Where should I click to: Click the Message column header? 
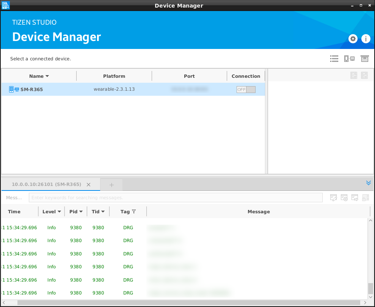tap(259, 212)
